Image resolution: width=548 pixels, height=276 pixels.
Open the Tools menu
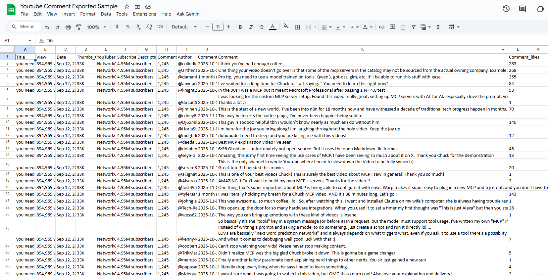[122, 14]
